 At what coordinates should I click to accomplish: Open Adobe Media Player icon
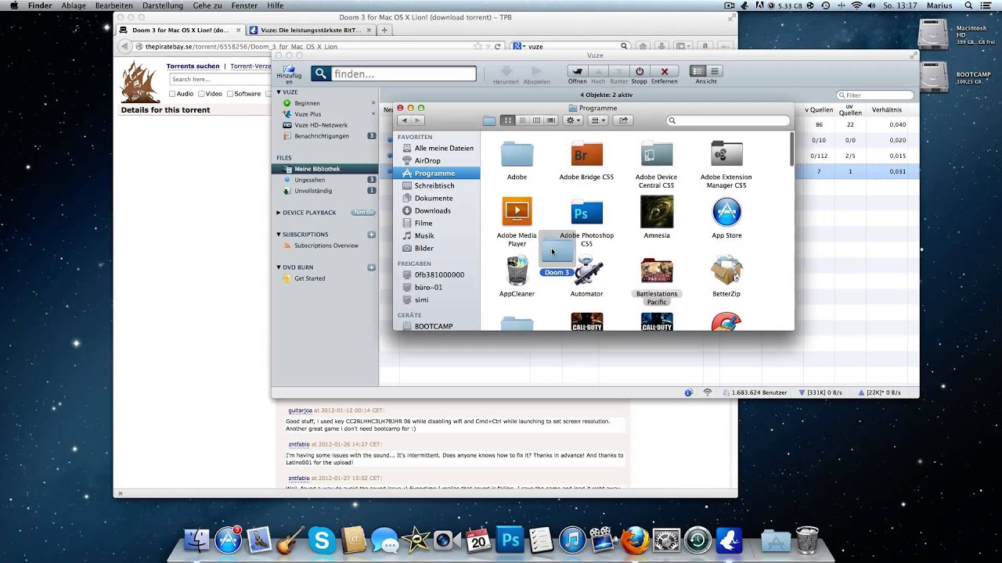point(517,212)
